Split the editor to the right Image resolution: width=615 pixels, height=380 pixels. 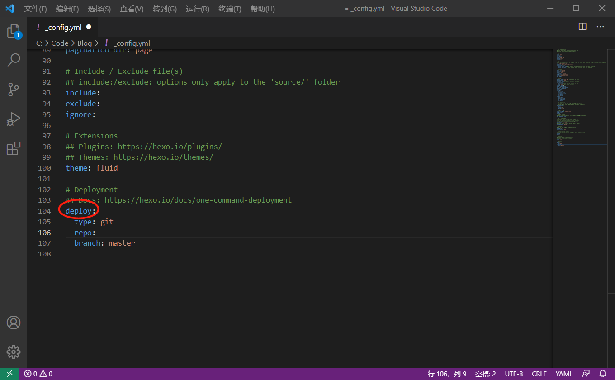(582, 27)
